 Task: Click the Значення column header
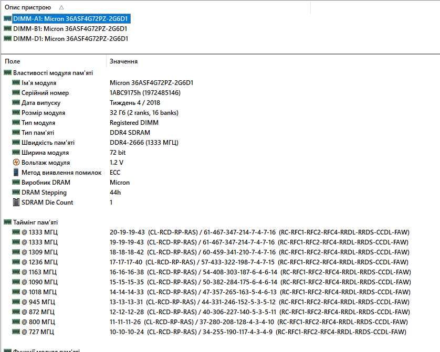[123, 61]
